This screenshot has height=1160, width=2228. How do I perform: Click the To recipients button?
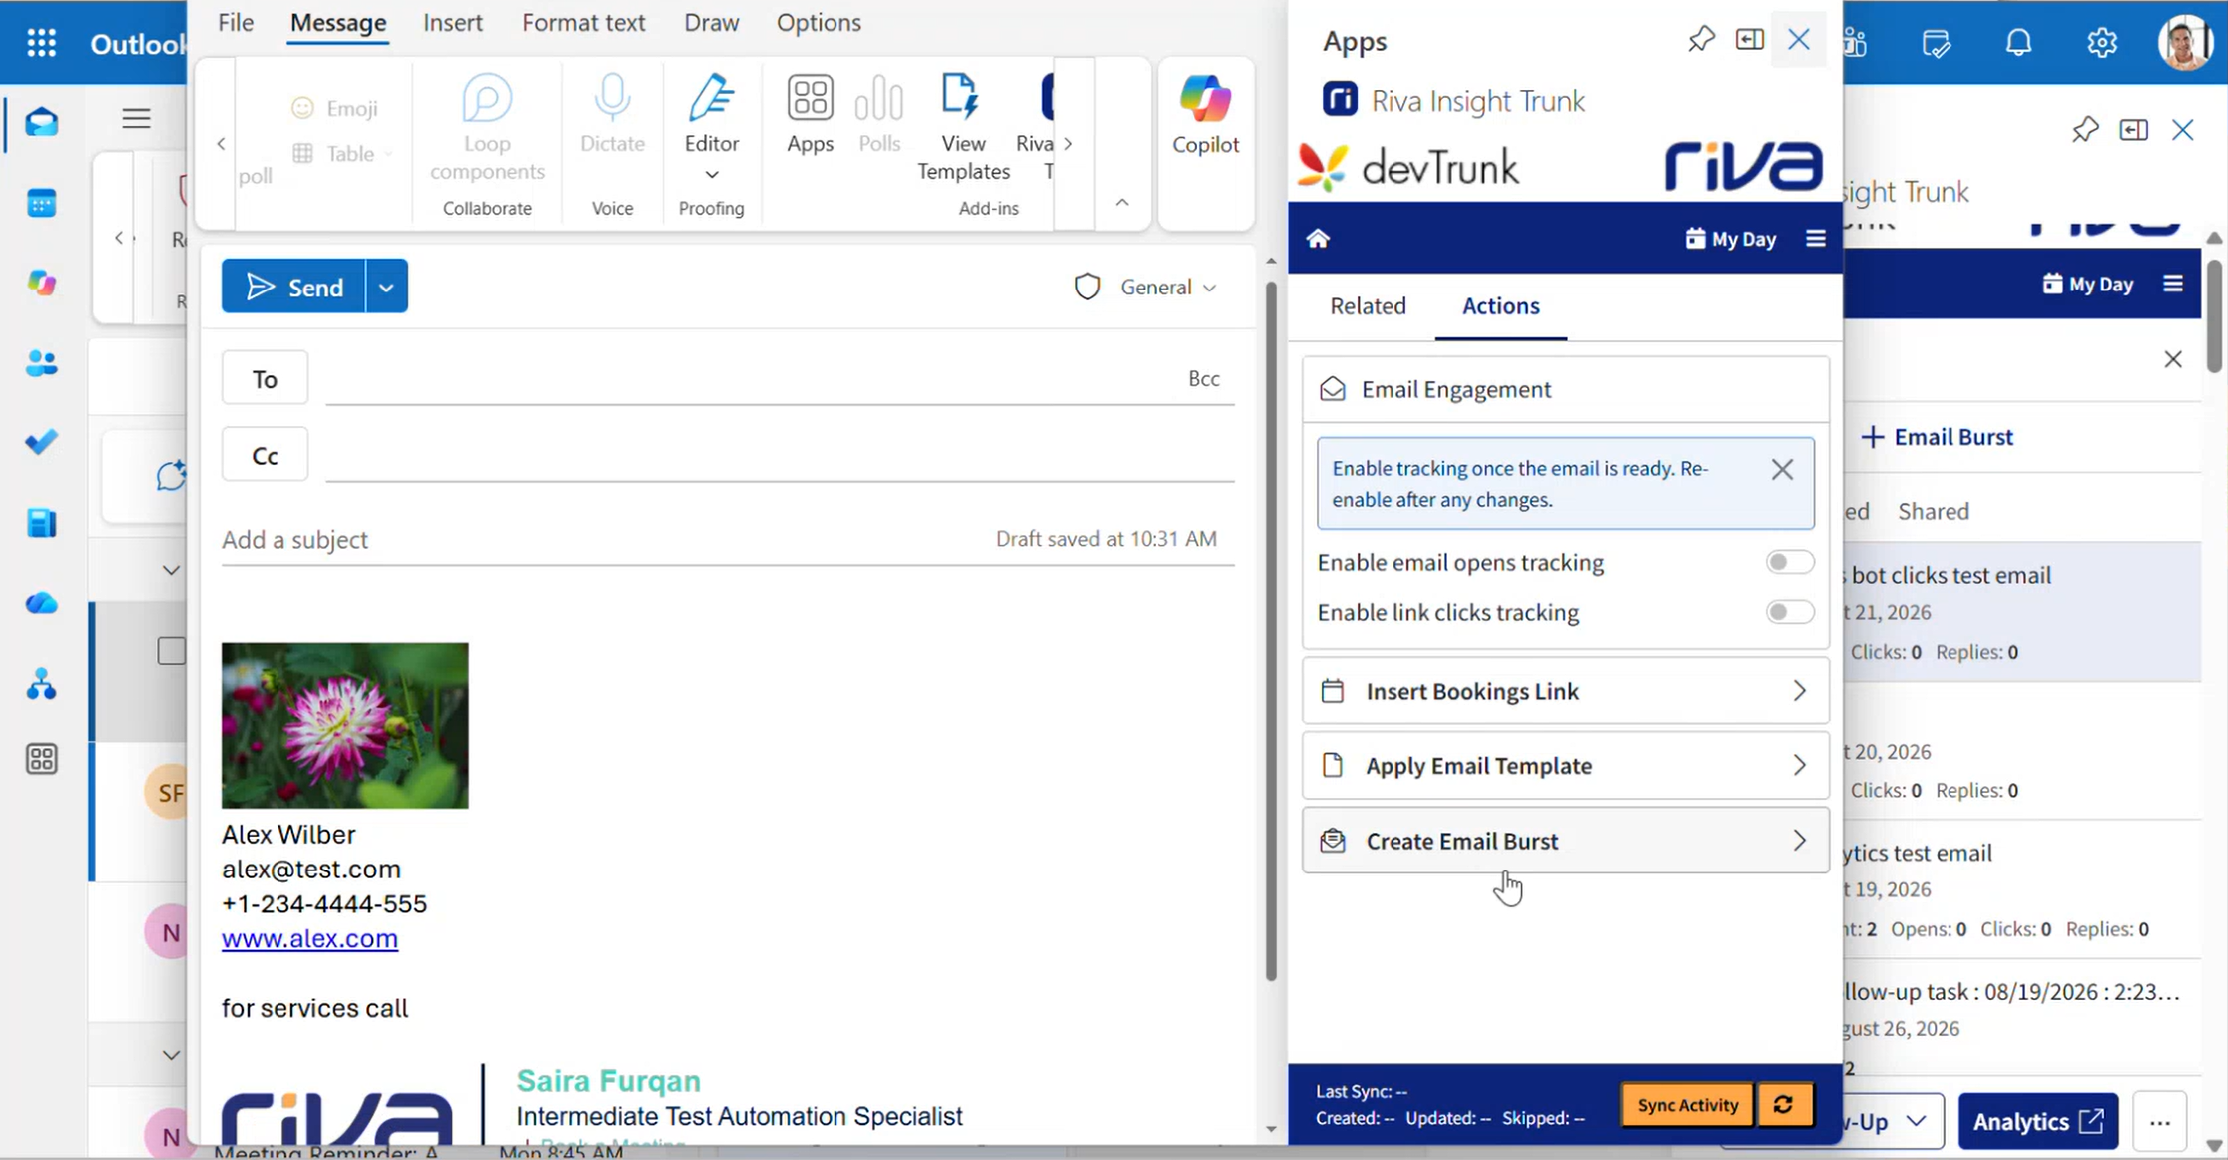(x=265, y=379)
